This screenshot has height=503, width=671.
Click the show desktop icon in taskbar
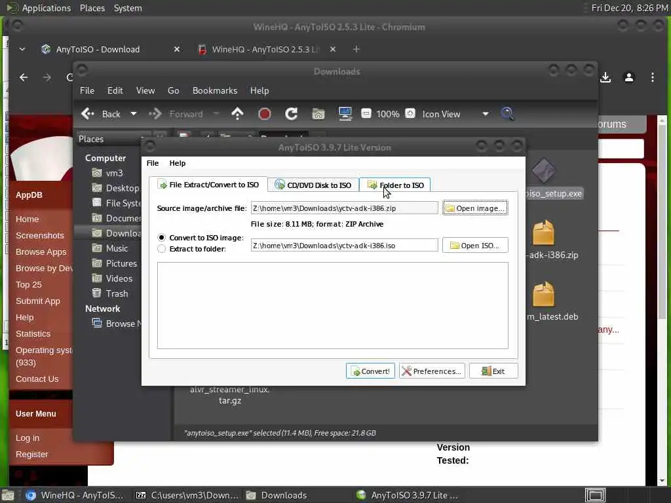[8, 495]
